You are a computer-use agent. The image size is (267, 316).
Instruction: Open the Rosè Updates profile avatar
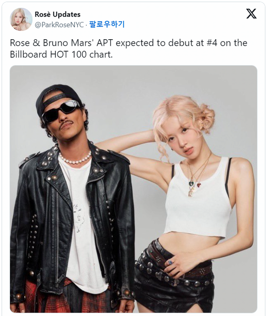click(x=21, y=19)
